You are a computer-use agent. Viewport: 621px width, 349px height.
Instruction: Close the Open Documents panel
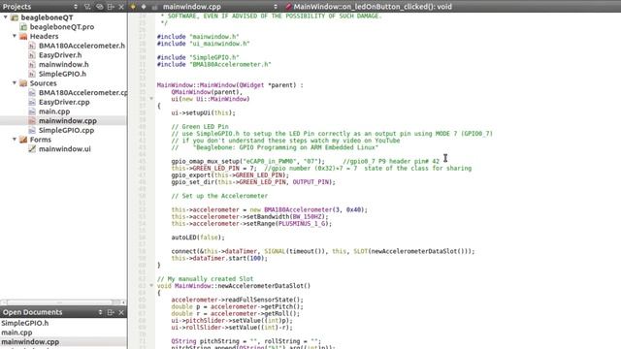point(121,312)
